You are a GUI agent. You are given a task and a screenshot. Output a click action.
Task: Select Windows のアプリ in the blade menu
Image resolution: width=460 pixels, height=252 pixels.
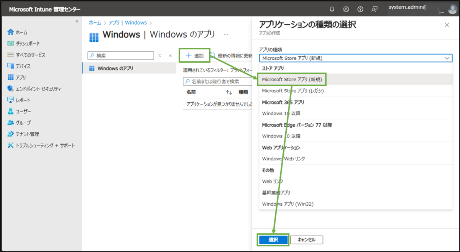tap(129, 68)
